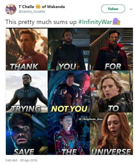Click the tweet text 'This pretty much sums up'
The height and width of the screenshot is (163, 135).
(x=41, y=22)
